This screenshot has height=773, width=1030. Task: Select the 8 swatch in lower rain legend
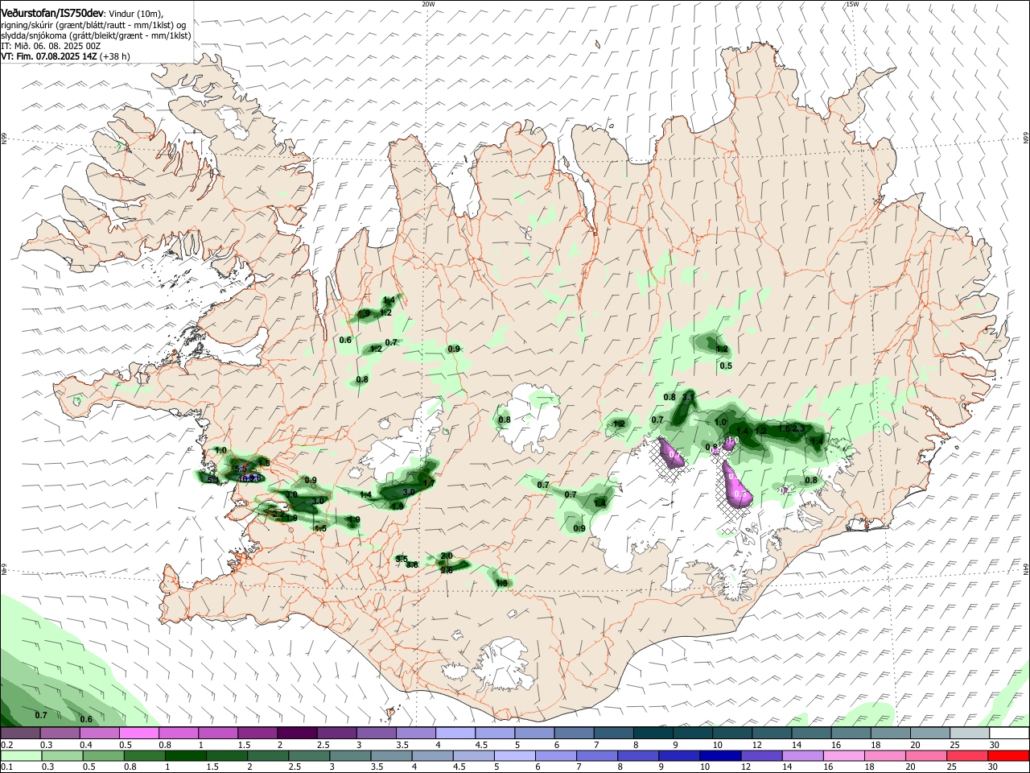637,755
